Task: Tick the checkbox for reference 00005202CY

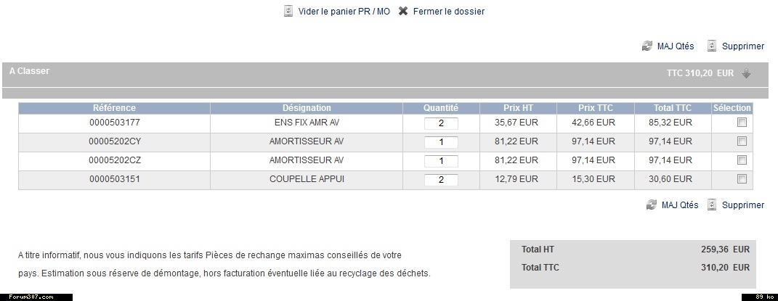Action: point(742,141)
